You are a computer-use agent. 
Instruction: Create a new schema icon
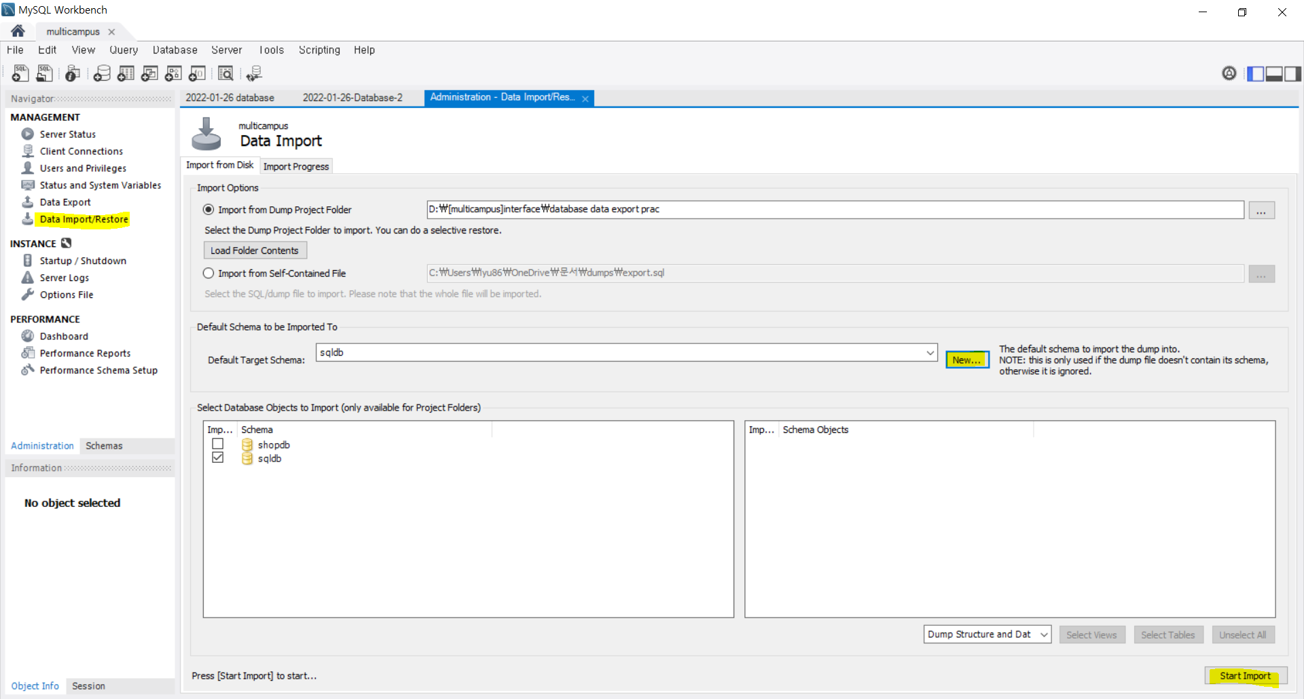pyautogui.click(x=102, y=73)
